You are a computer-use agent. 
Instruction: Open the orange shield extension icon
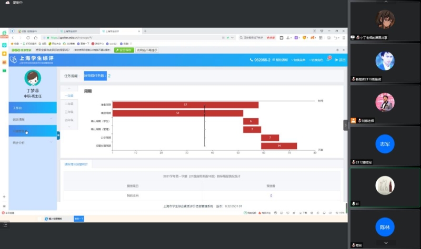point(304,38)
